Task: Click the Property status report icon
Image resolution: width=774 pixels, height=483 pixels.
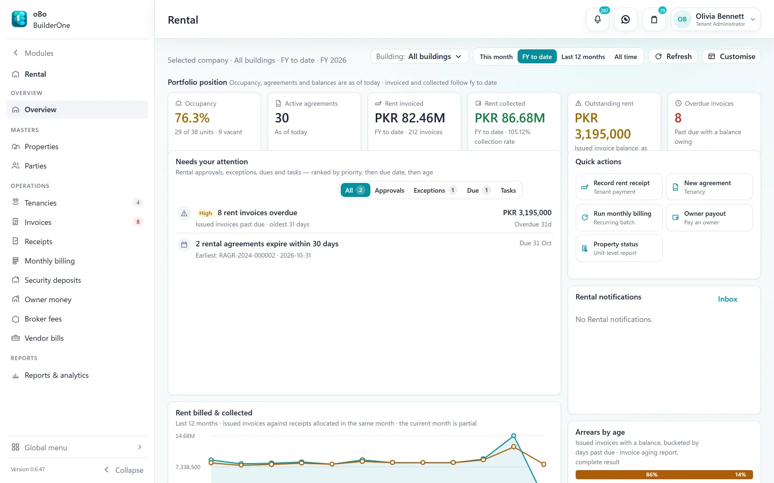Action: pyautogui.click(x=585, y=248)
